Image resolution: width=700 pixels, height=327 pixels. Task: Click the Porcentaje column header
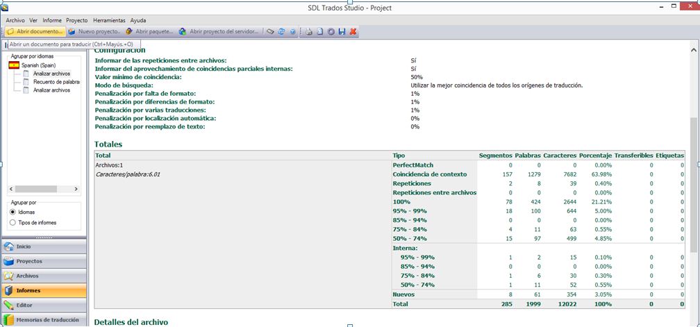click(x=596, y=156)
